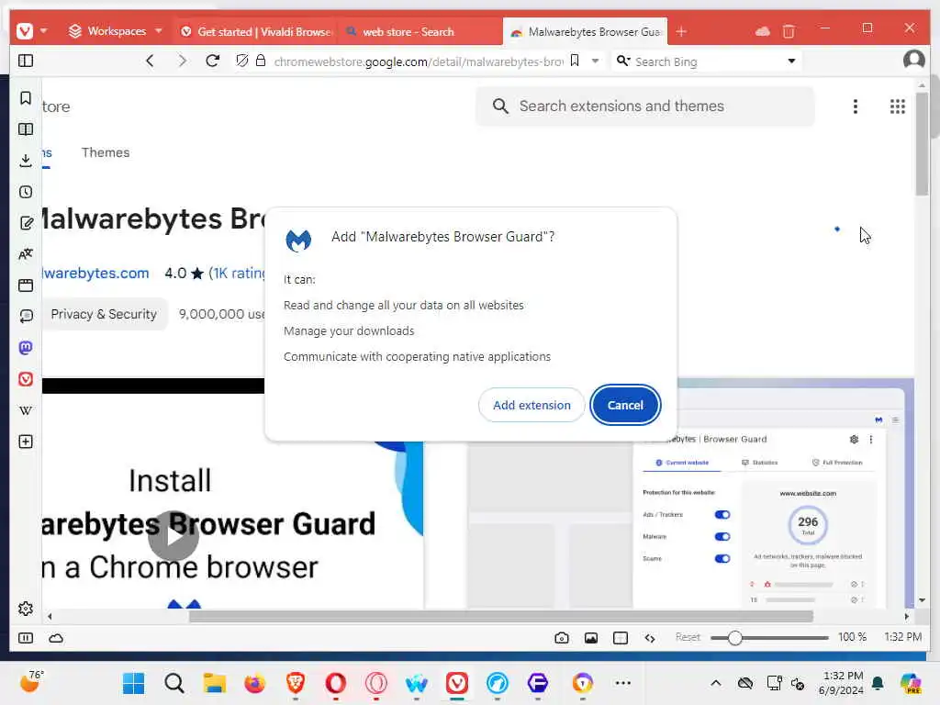
Task: Go forward to next page
Action: (183, 61)
